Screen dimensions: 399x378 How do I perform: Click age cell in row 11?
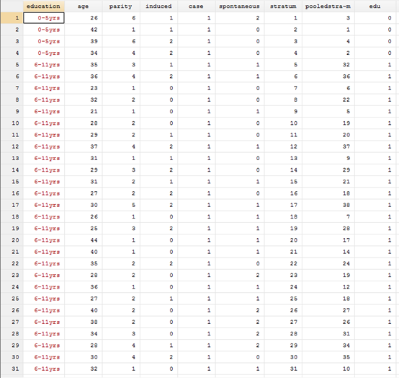[x=84, y=135]
